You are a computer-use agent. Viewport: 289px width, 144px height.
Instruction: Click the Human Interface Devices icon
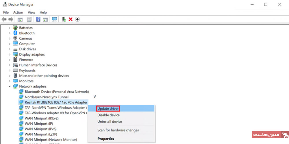click(x=15, y=65)
